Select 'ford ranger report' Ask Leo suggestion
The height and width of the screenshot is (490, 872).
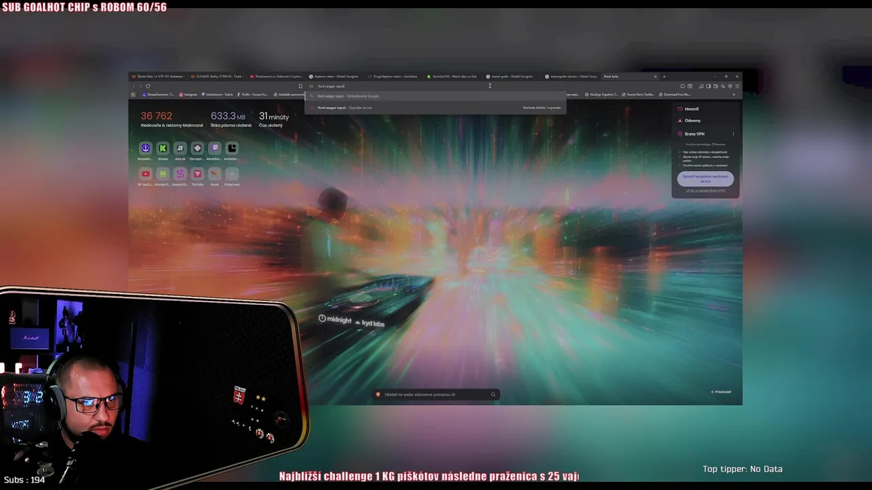click(435, 108)
